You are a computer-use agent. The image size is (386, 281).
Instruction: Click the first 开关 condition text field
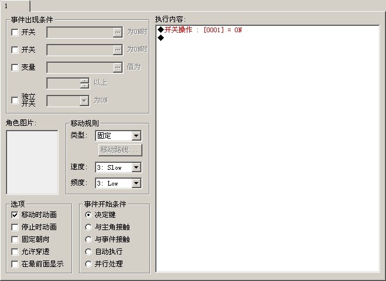click(80, 32)
